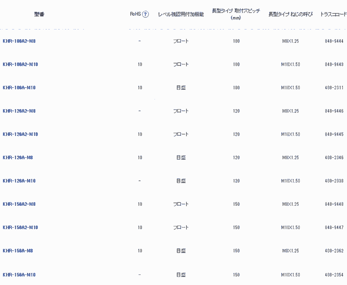Screen dimensions: 347x285
Task: Click the レベル視認用付加機能 column header
Action: pos(181,14)
